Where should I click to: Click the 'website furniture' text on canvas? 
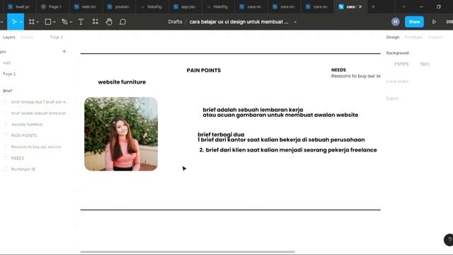pyautogui.click(x=122, y=82)
